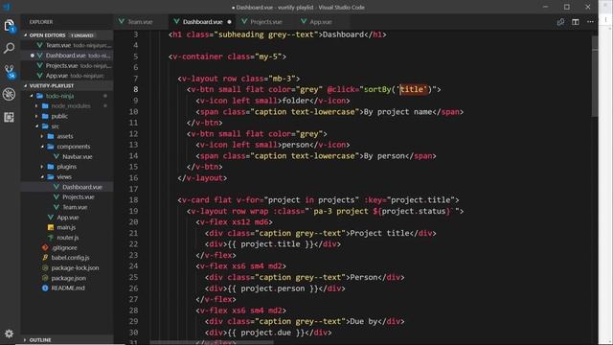Open Dashboard.vue under views folder
Screen dimensions: 613x345
[67, 187]
